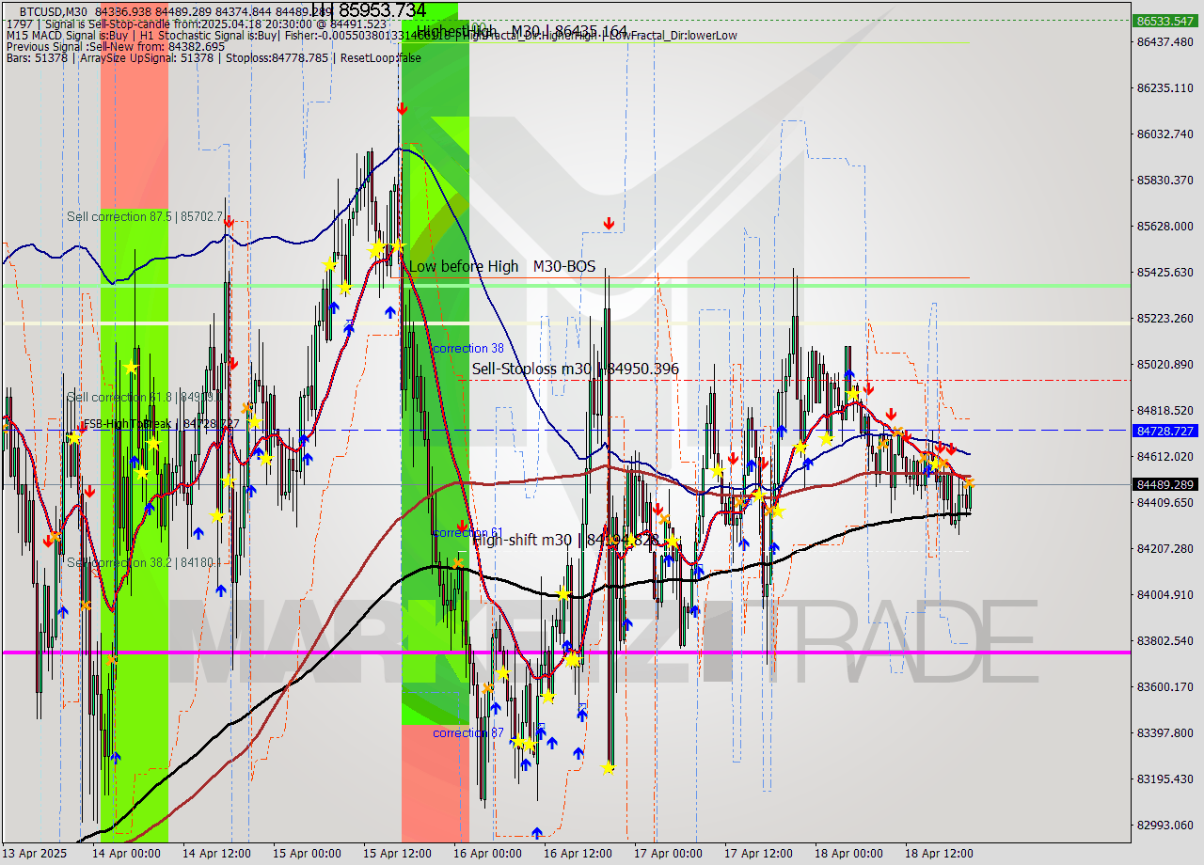This screenshot has height=865, width=1204.
Task: Select the orange X marker near 14 Apr 12:00
Action: point(246,409)
